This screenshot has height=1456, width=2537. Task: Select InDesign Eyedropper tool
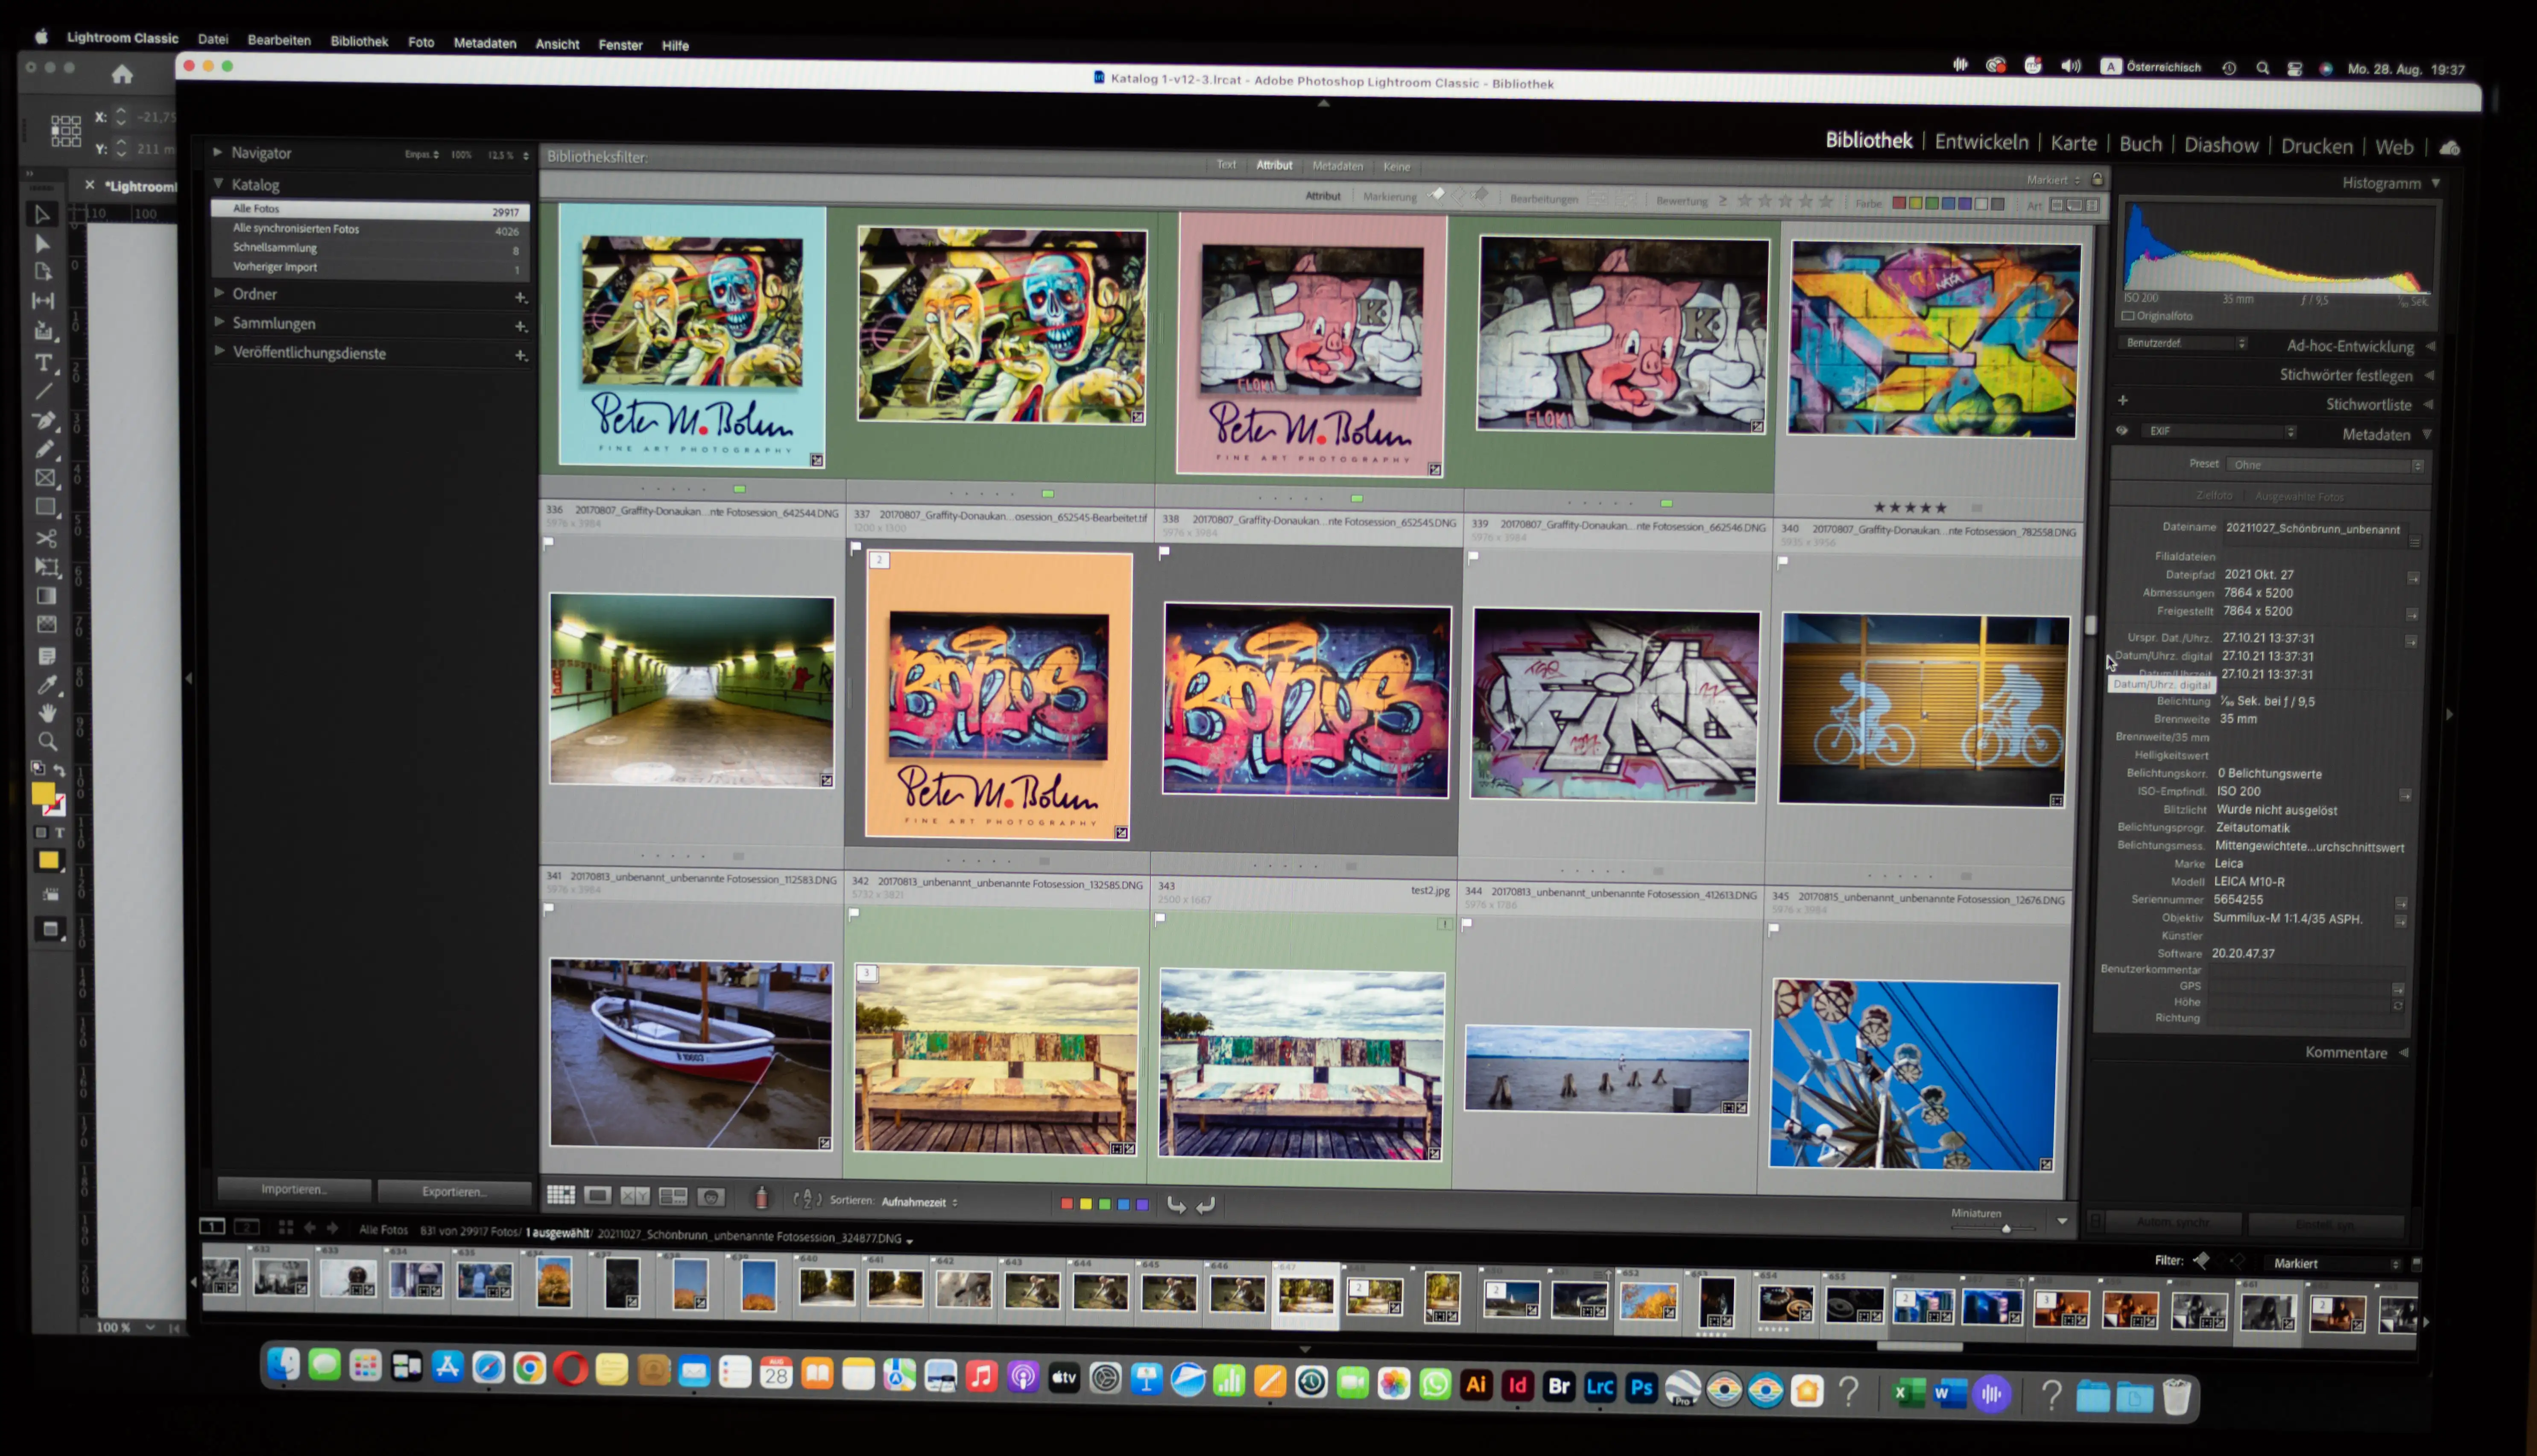(47, 684)
